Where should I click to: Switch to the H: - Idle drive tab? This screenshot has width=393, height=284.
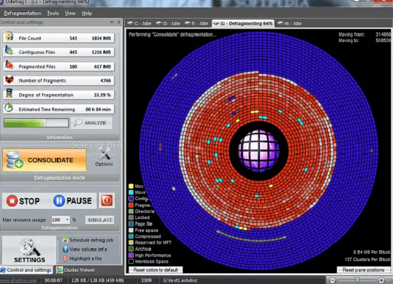[290, 24]
